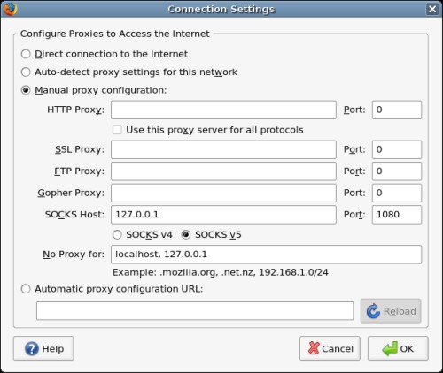This screenshot has height=373, width=443.
Task: Click the SOCKS Host field showing 127.0.0.1
Action: tap(223, 215)
